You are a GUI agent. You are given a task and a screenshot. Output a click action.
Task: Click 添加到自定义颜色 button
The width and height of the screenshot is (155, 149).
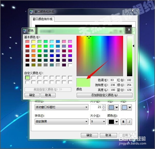pyautogui.click(x=104, y=95)
